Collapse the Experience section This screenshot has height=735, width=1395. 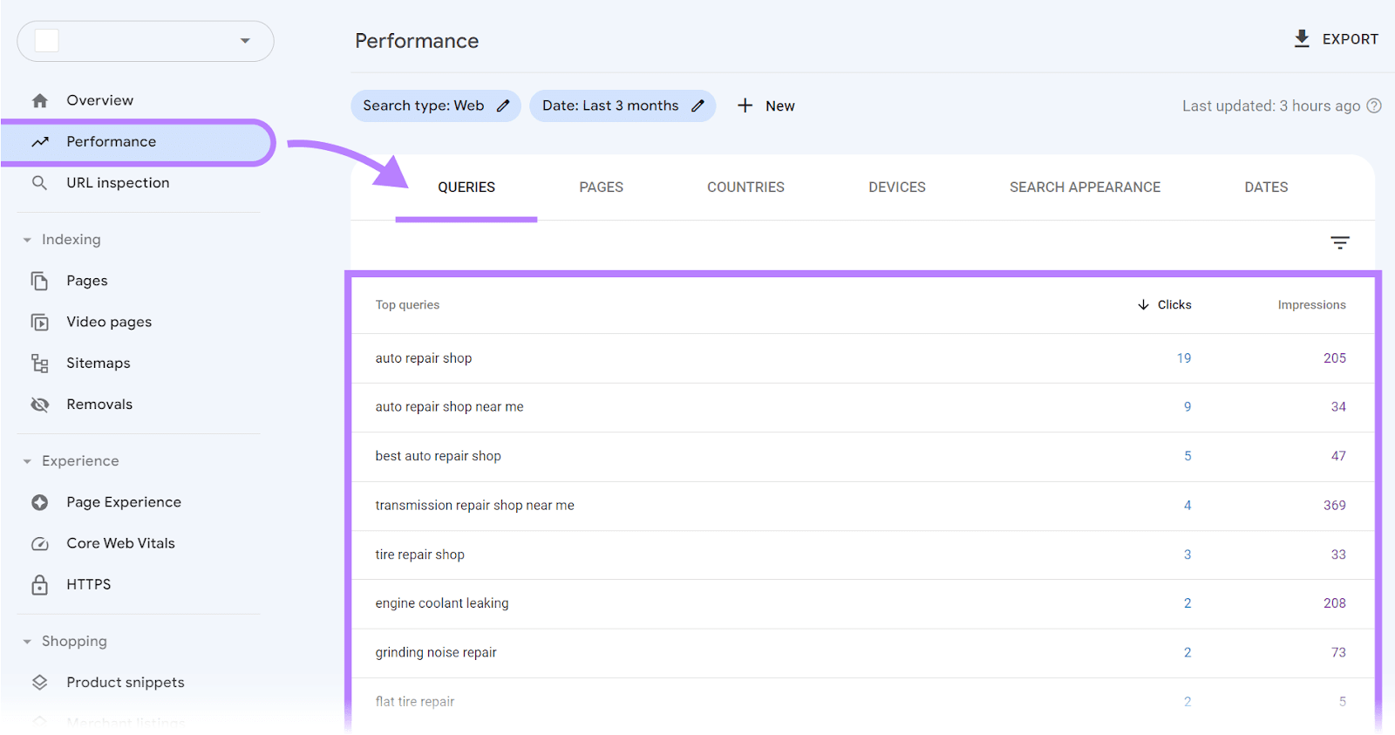[x=27, y=461]
